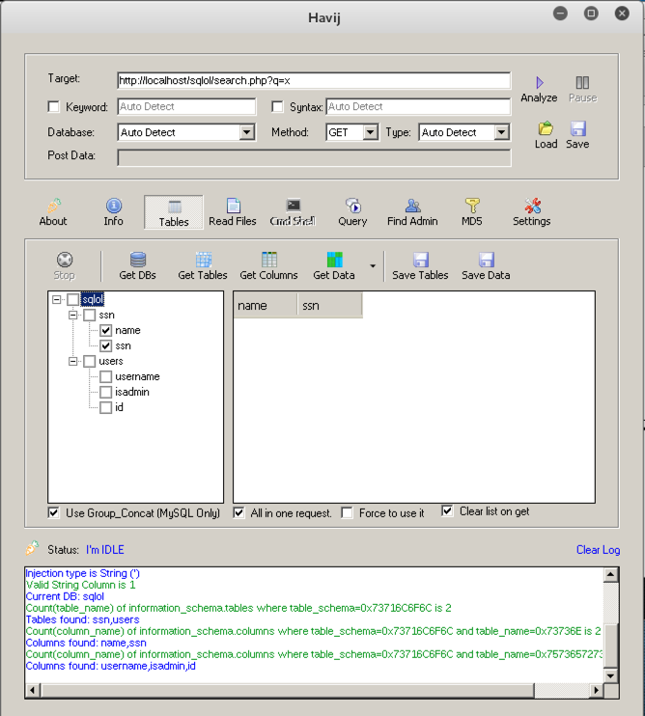Enable the Keyword checkbox

(x=53, y=106)
